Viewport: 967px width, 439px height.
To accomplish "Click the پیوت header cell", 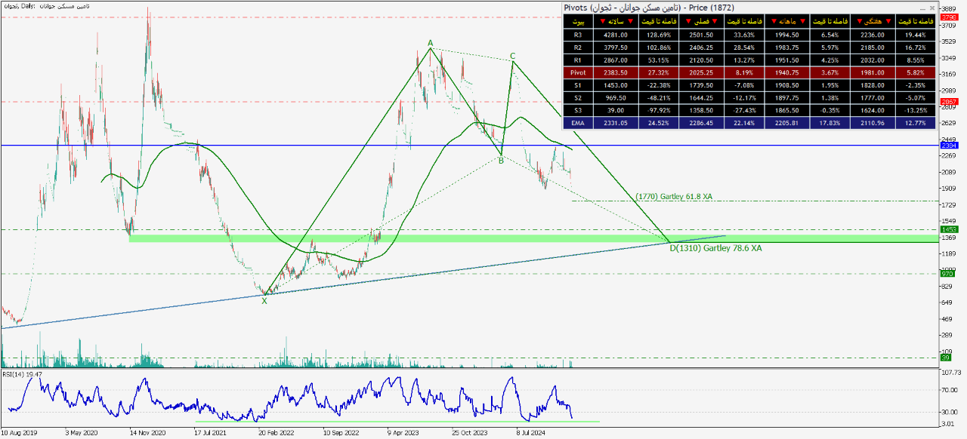I will (x=578, y=21).
